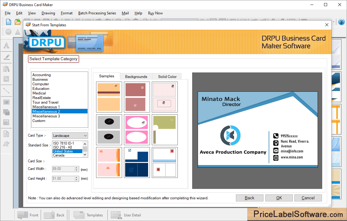Switch to Front card side

[x=28, y=215]
